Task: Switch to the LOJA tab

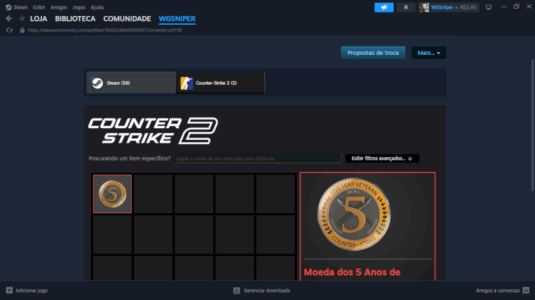Action: tap(39, 19)
